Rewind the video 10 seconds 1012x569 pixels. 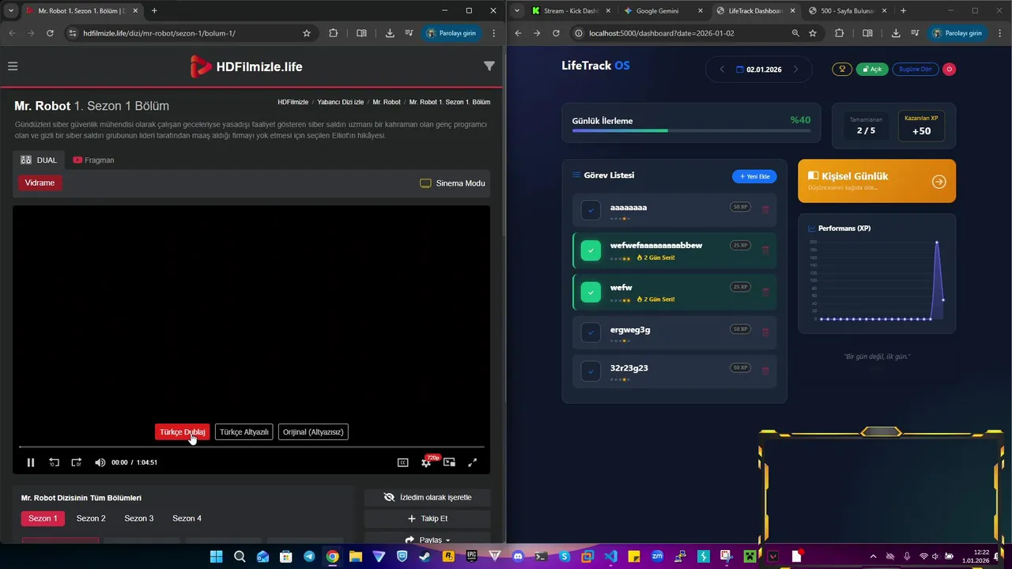point(55,462)
